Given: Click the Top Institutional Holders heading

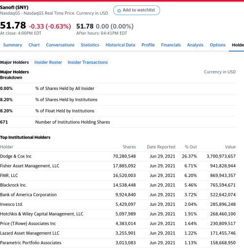Looking at the screenshot, I should (x=25, y=137).
